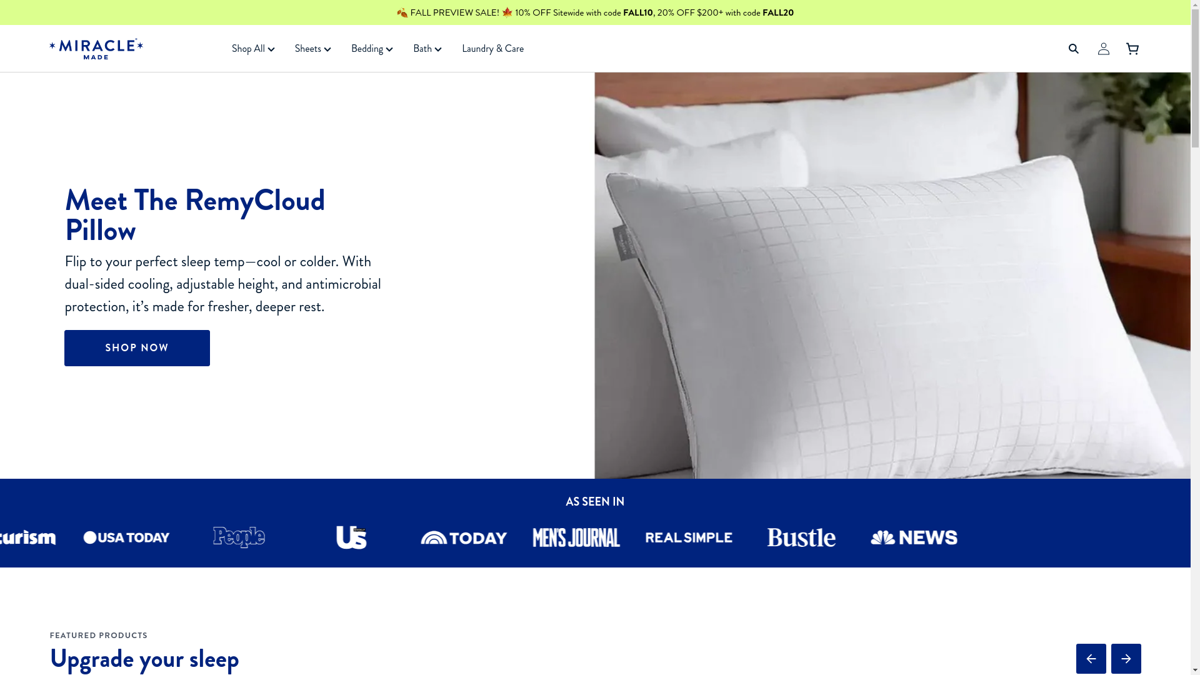
Task: Click the SHOP NOW button
Action: (137, 347)
